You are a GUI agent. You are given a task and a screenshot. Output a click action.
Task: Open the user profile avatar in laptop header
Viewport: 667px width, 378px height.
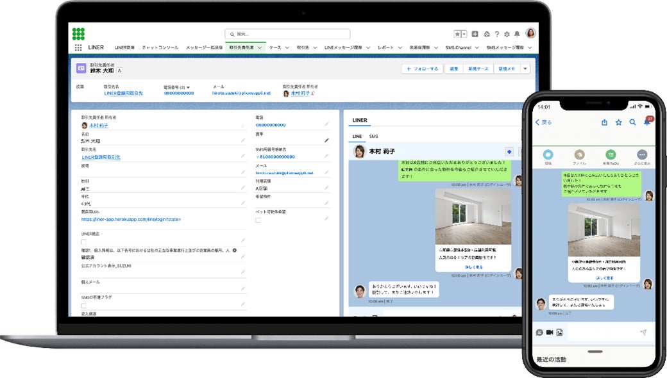click(x=530, y=33)
